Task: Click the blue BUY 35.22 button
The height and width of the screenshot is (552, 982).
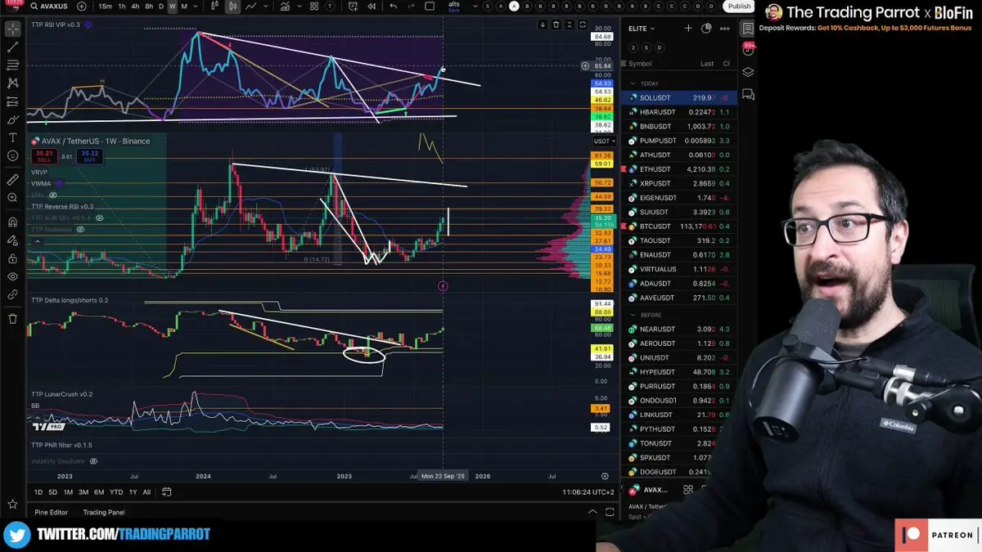Action: [90, 155]
